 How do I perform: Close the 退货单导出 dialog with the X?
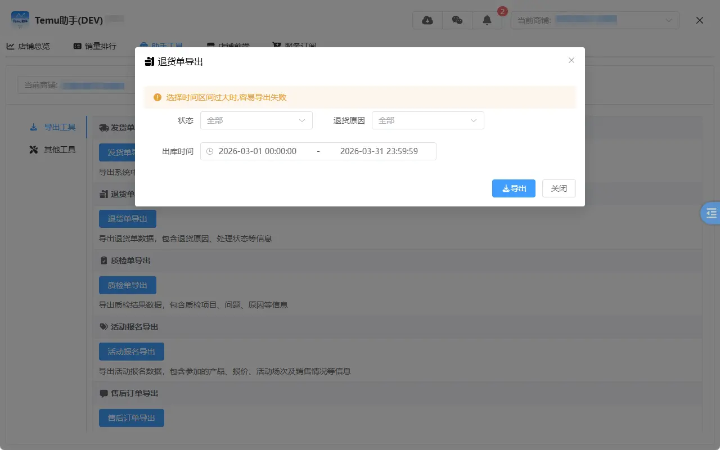click(x=571, y=60)
